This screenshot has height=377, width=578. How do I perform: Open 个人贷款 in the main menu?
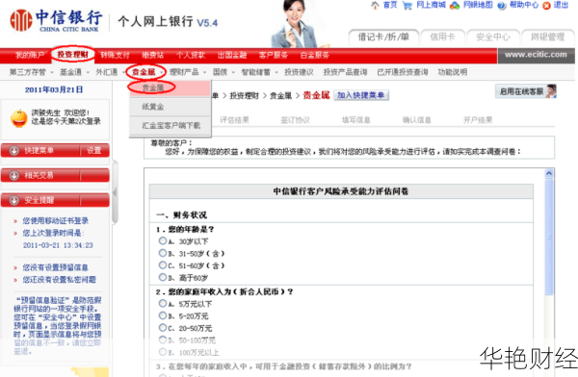pos(191,55)
